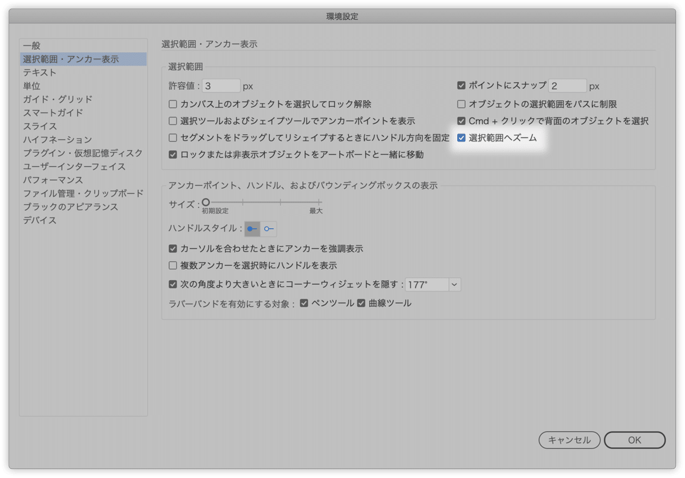The height and width of the screenshot is (478, 685).
Task: Open ブラックのアピアランス category
Action: coord(83,207)
